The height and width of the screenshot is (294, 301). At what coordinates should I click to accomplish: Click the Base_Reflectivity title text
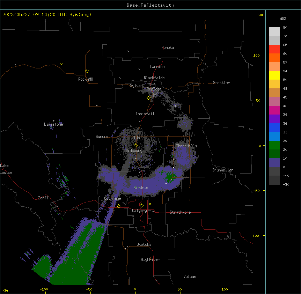(x=150, y=5)
